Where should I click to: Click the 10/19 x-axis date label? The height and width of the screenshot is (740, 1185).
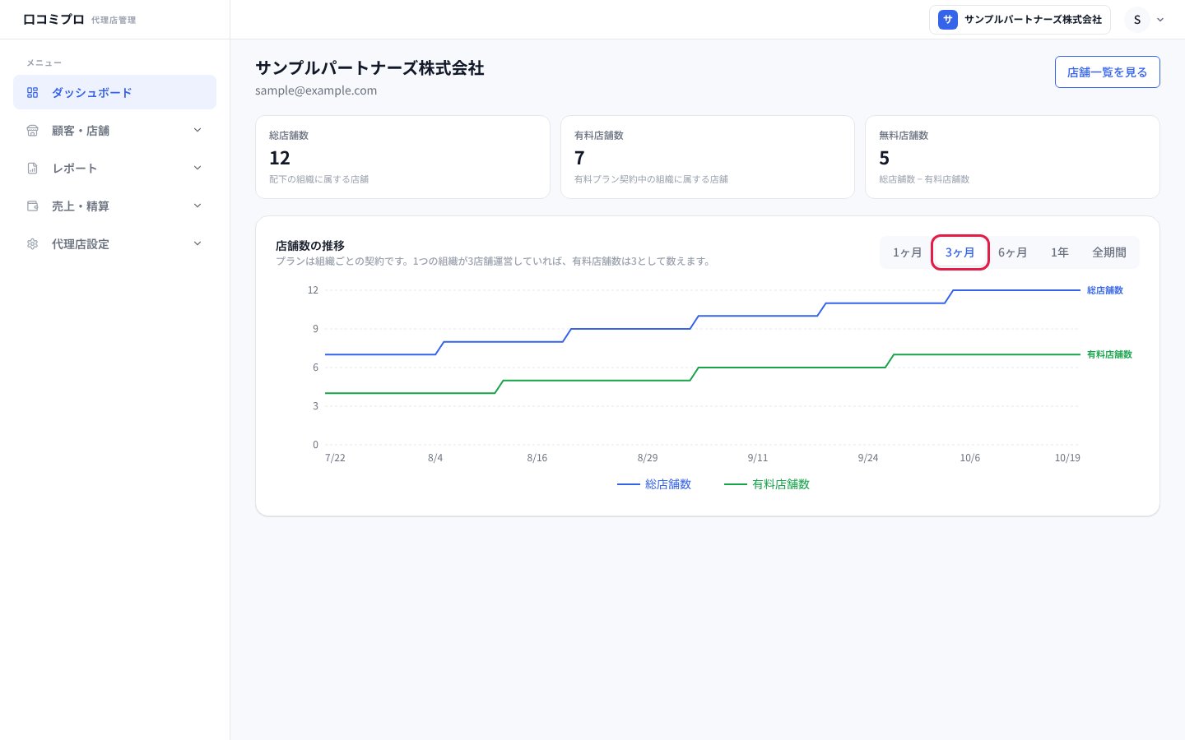pyautogui.click(x=1067, y=458)
